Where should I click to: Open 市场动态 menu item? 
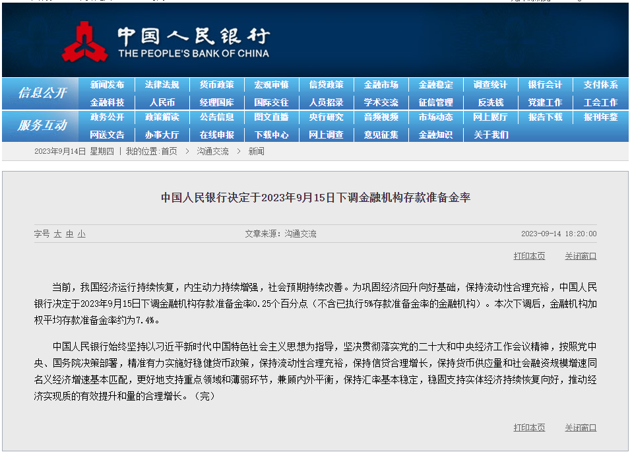(435, 117)
